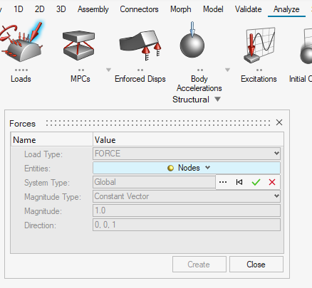Choose the Enforced Disps tool
This screenshot has height=288, width=312.
(140, 45)
